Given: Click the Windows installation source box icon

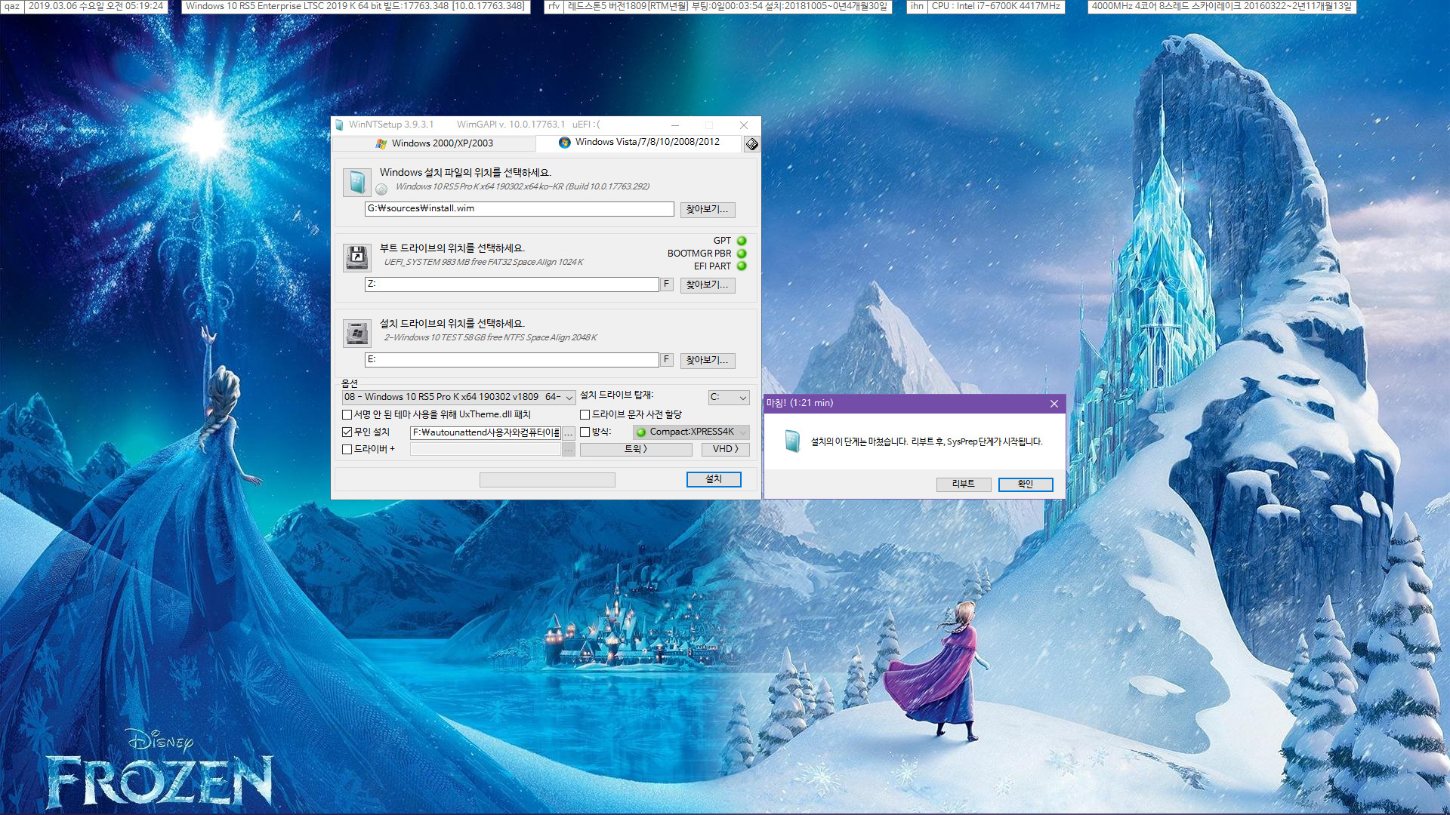Looking at the screenshot, I should pos(356,182).
